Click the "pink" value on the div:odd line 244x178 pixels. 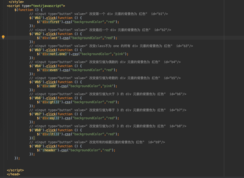(x=108, y=86)
